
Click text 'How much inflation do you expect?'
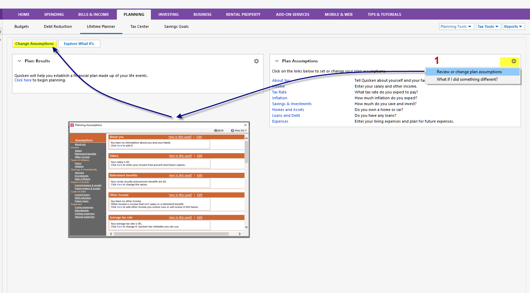click(x=386, y=98)
